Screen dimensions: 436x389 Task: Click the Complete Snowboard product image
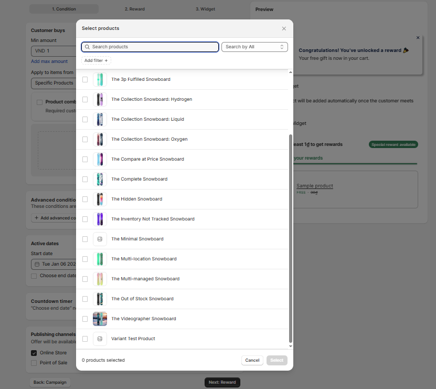[x=100, y=179]
